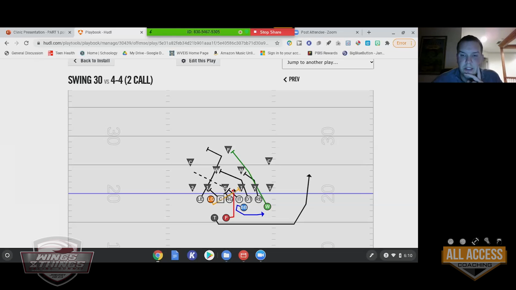Open the Files app in the shelf
Viewport: 516px width, 290px height.
click(226, 255)
